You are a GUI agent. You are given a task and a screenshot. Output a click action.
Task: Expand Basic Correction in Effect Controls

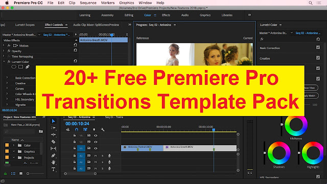pyautogui.click(x=7, y=78)
